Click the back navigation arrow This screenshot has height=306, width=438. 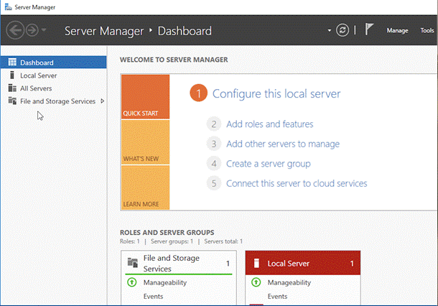tap(16, 31)
